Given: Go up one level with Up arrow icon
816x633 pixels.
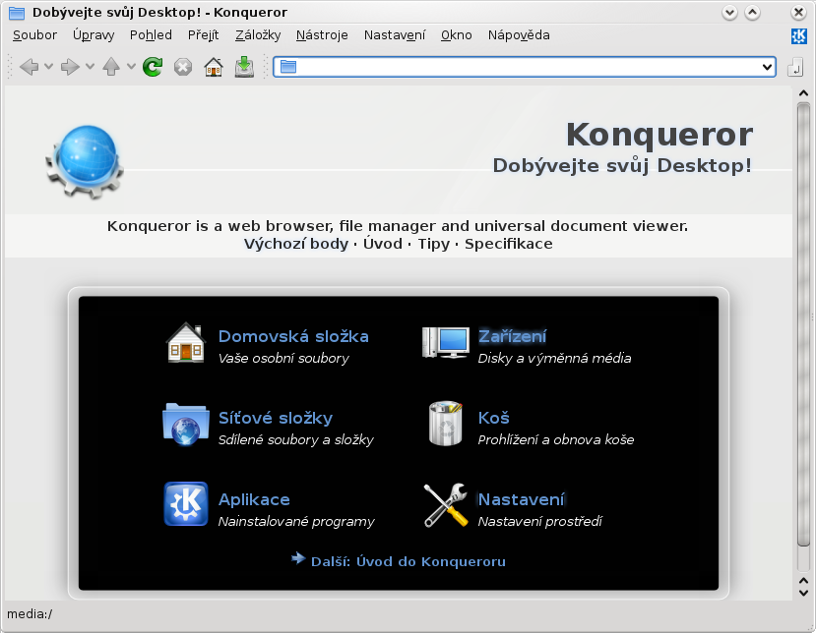Looking at the screenshot, I should (x=111, y=67).
